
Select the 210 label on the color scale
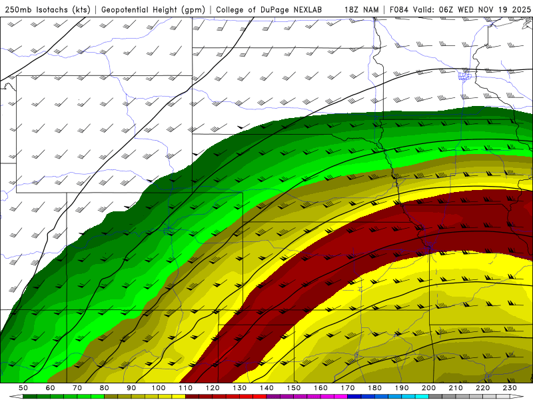pos(456,388)
